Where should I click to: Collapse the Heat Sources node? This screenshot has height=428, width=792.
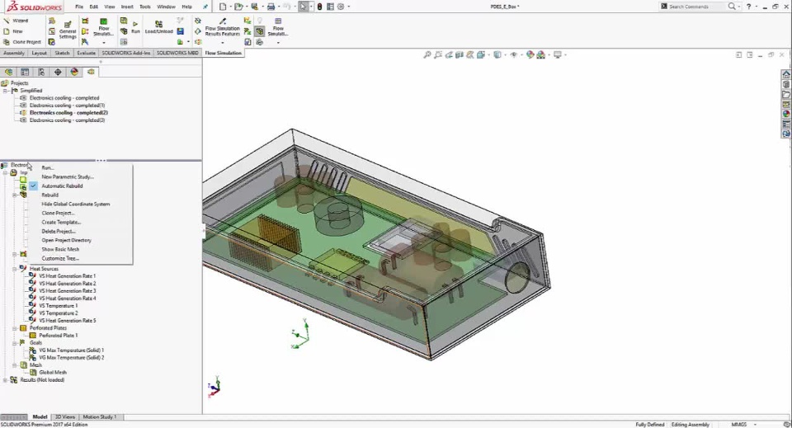click(x=15, y=269)
